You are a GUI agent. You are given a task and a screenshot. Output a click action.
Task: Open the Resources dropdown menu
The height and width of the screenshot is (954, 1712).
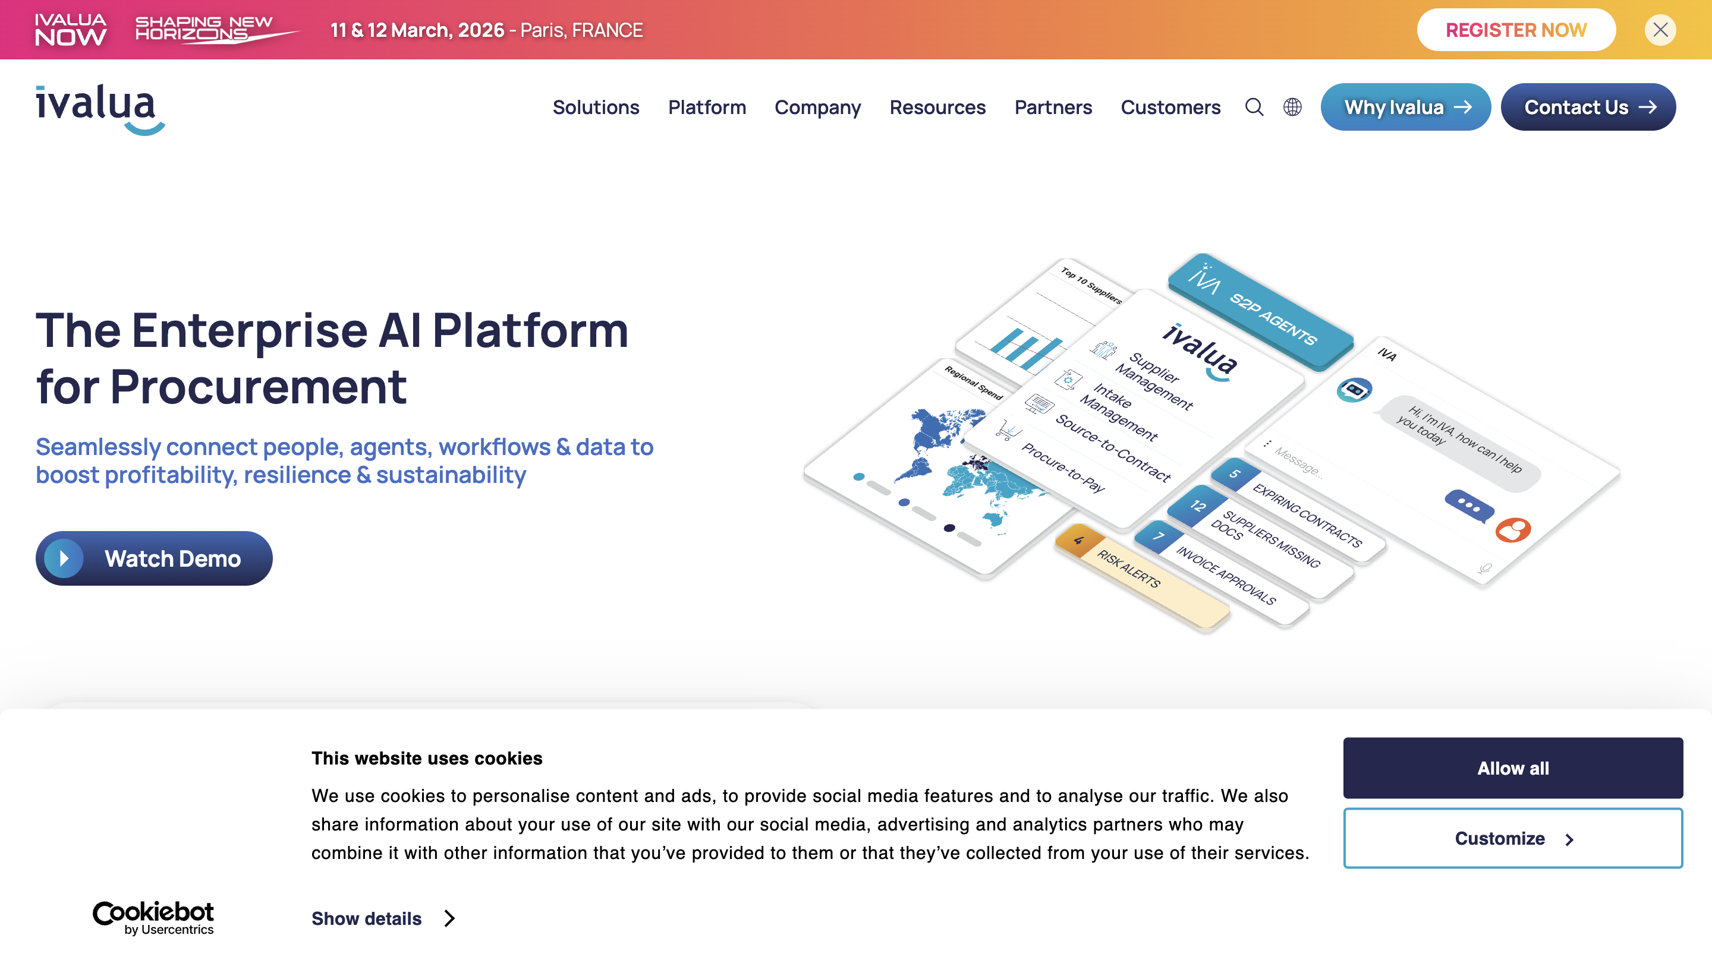point(938,107)
